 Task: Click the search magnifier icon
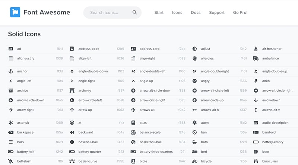click(x=134, y=12)
